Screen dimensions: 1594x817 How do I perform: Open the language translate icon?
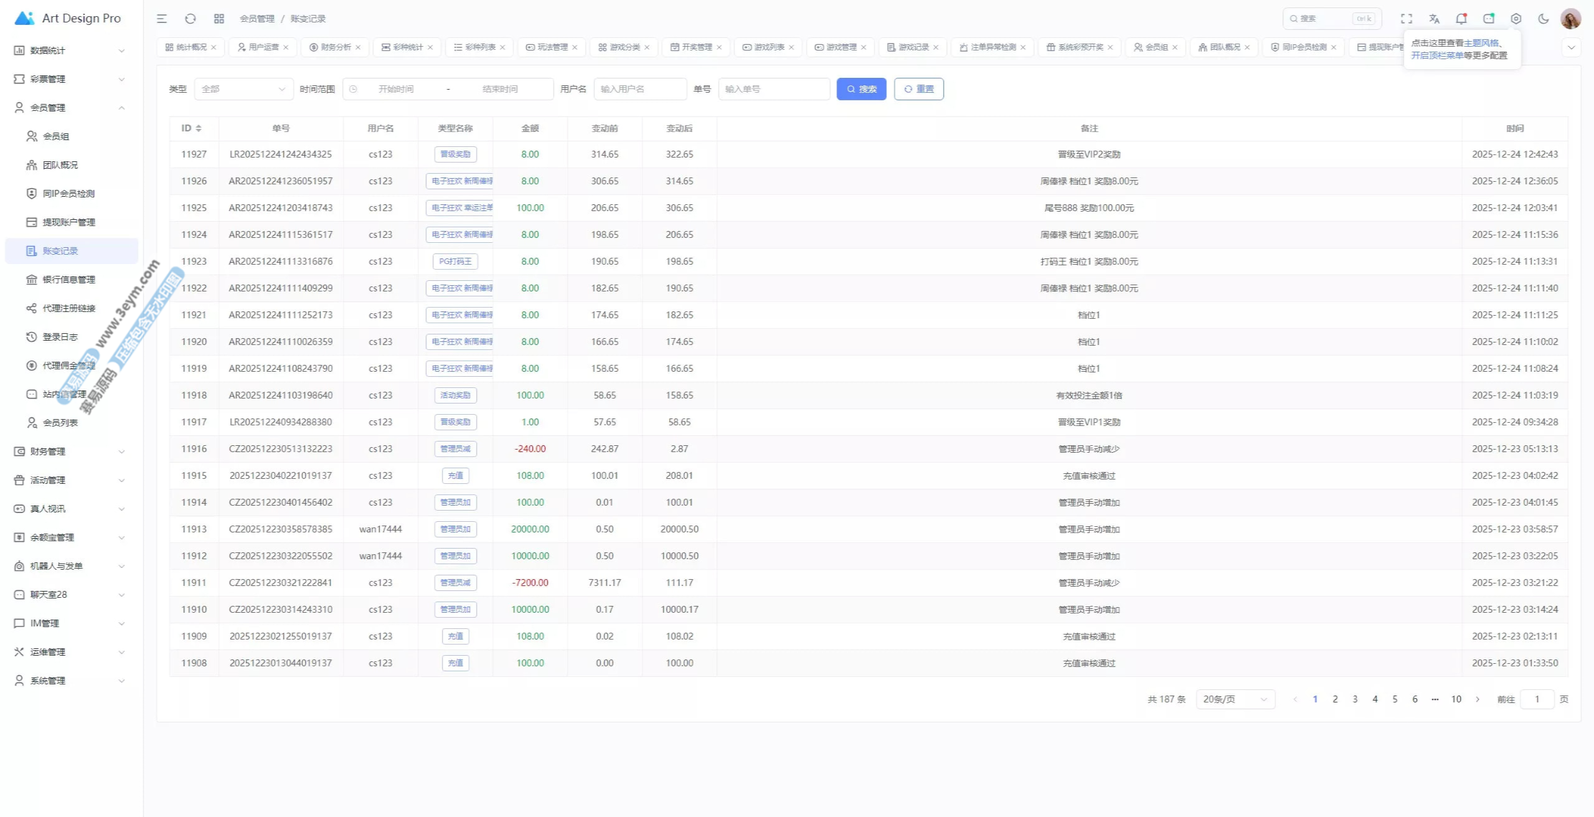[1434, 19]
